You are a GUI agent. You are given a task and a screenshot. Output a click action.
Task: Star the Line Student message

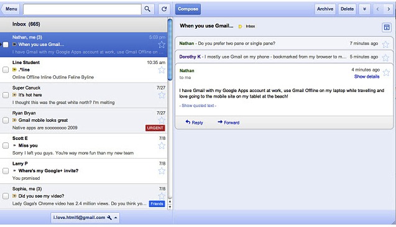pos(162,70)
